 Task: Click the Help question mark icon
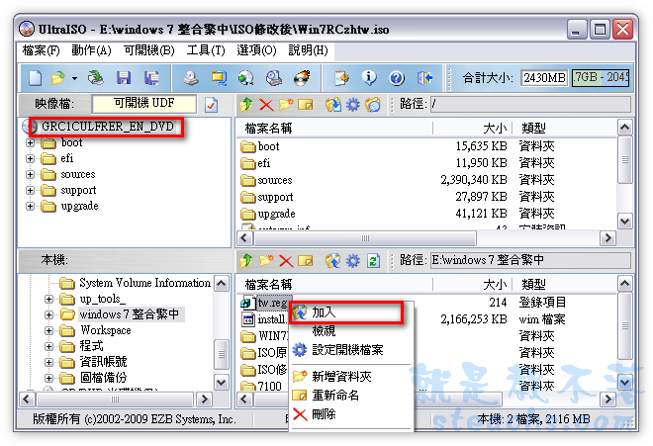coord(397,78)
